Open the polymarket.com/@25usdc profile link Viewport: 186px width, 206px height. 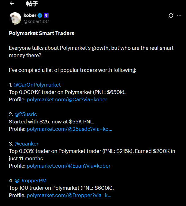point(69,129)
